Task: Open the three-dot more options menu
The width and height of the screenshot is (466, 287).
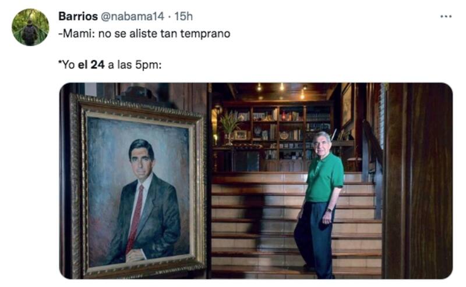Action: (x=446, y=16)
